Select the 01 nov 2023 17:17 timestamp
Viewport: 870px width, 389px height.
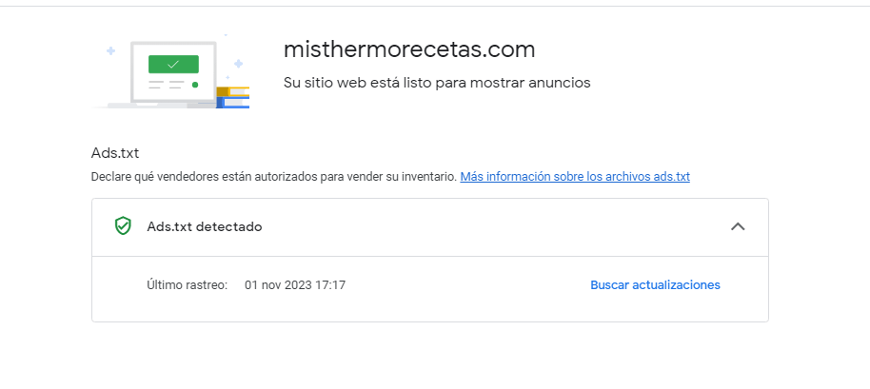295,284
